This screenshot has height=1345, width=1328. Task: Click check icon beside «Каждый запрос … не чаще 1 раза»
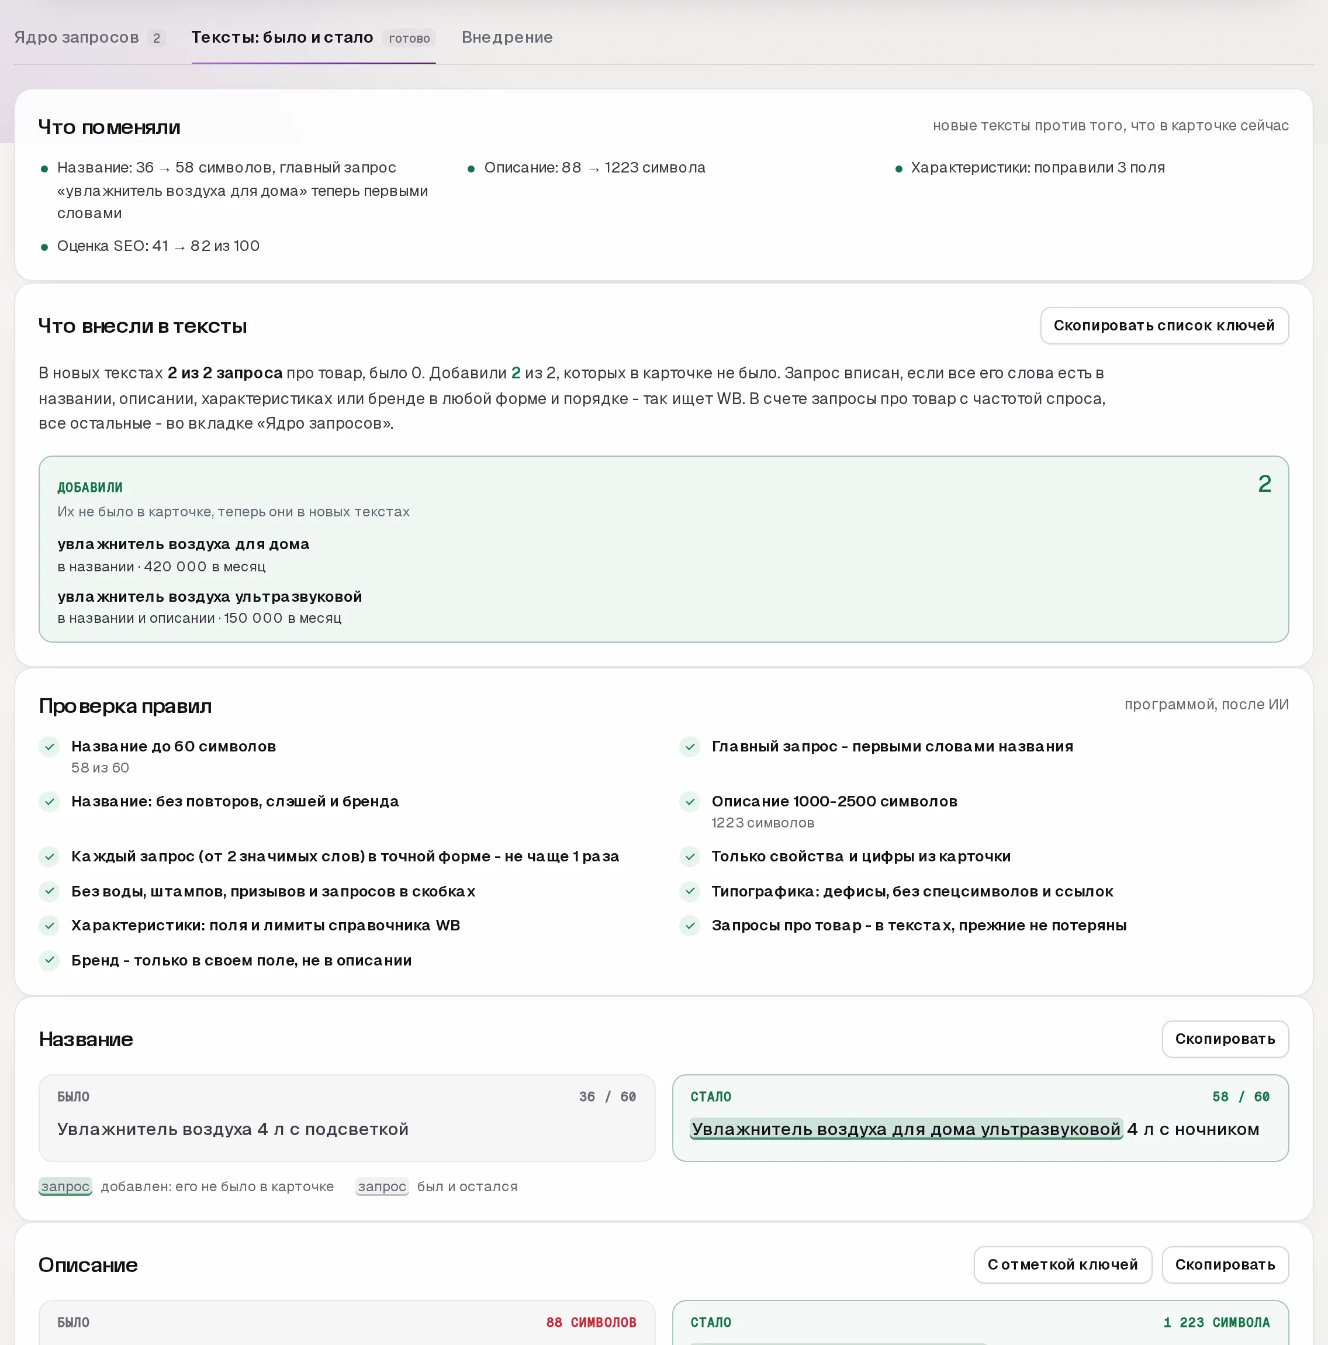point(50,857)
